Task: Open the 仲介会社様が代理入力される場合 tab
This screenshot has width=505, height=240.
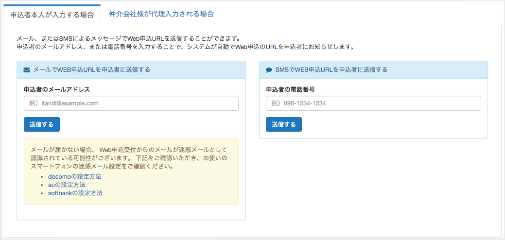Action: point(161,14)
